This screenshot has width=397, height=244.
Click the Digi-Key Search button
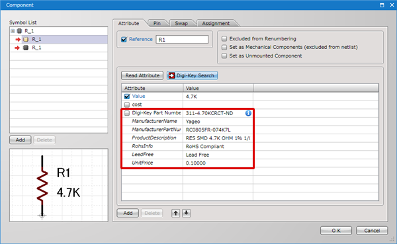(192, 75)
